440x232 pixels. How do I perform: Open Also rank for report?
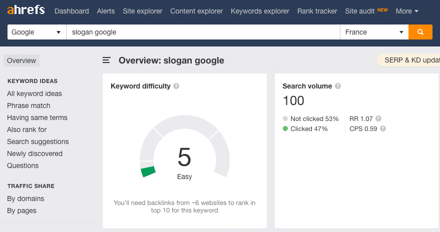27,129
